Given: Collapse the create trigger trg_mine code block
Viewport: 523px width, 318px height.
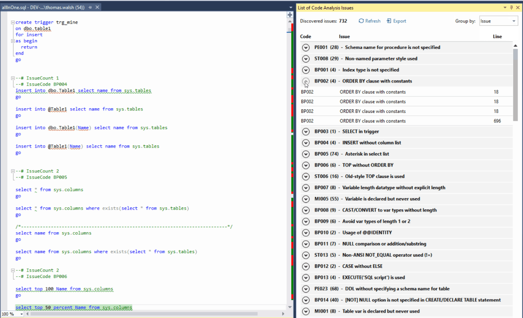Looking at the screenshot, I should [x=13, y=23].
